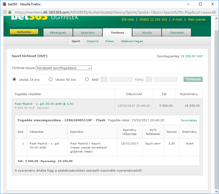
Task: Open the Web üzenet link
Action: pos(197,19)
